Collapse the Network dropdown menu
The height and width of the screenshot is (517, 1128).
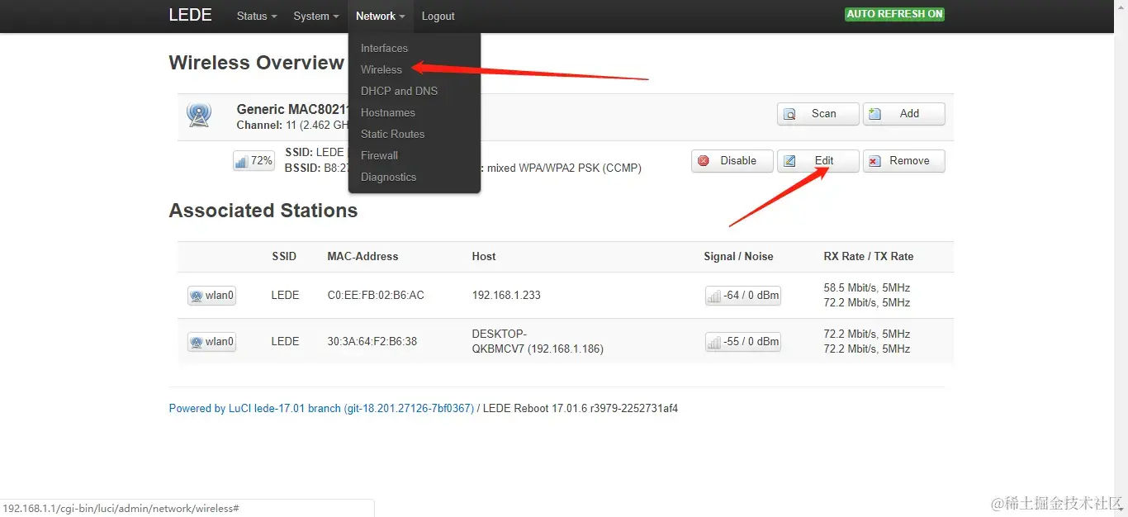pos(380,16)
